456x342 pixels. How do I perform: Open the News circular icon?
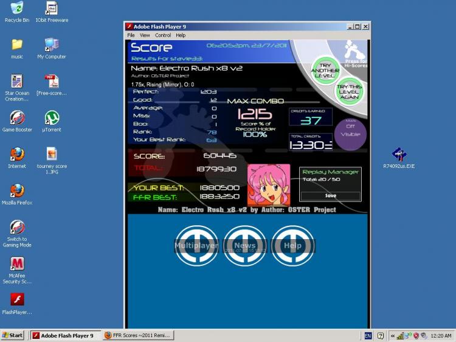(x=244, y=245)
